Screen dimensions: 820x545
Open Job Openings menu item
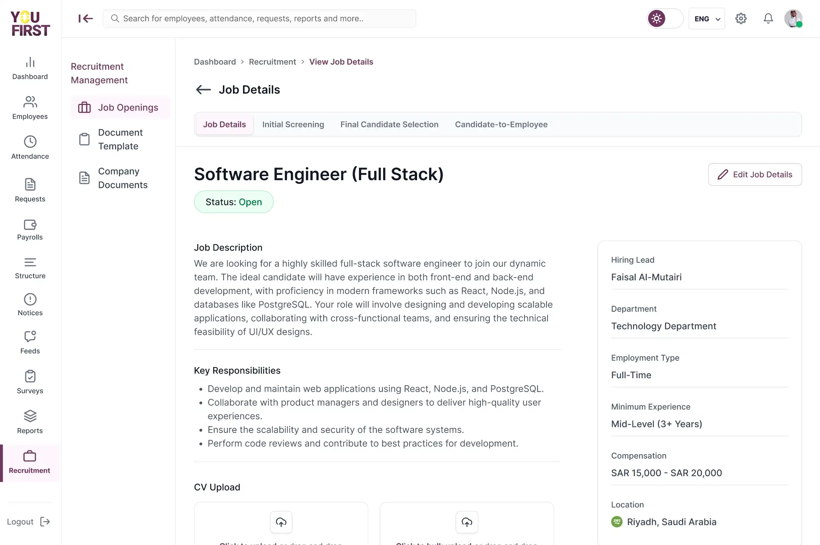coord(120,107)
